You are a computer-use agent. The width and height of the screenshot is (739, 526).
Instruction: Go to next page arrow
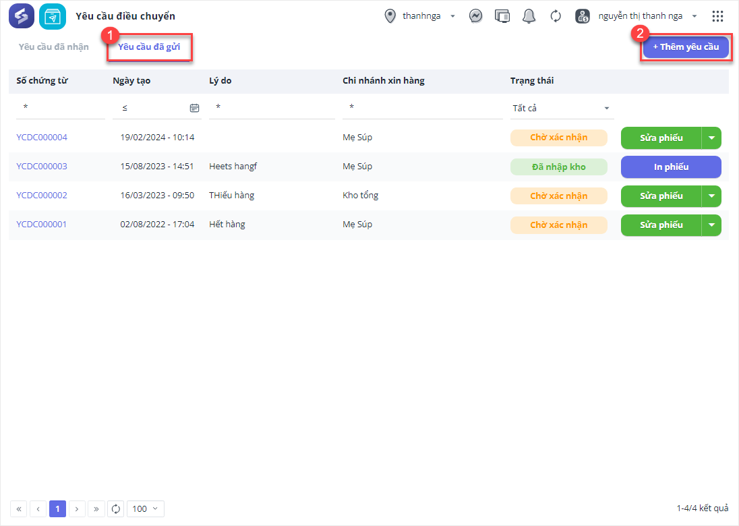click(x=77, y=508)
